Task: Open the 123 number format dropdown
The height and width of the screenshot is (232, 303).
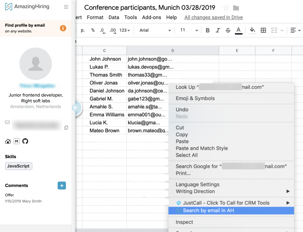Action: coord(125,30)
